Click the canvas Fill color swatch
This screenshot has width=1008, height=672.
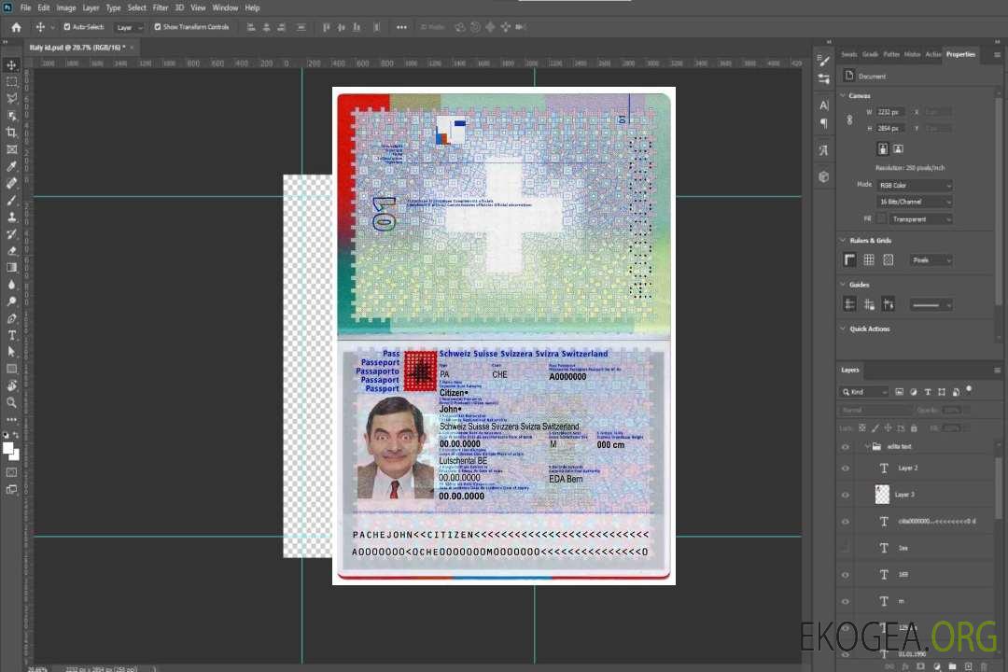pos(881,219)
